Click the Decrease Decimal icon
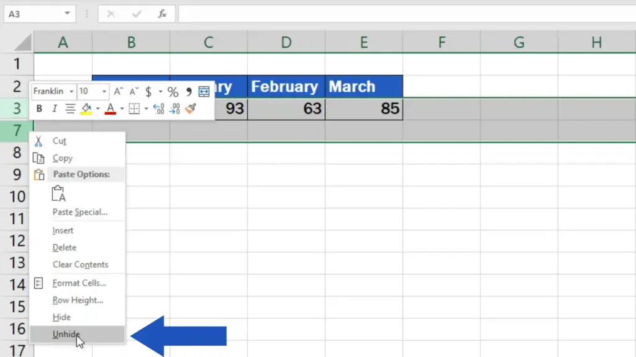The height and width of the screenshot is (357, 636). [x=175, y=108]
